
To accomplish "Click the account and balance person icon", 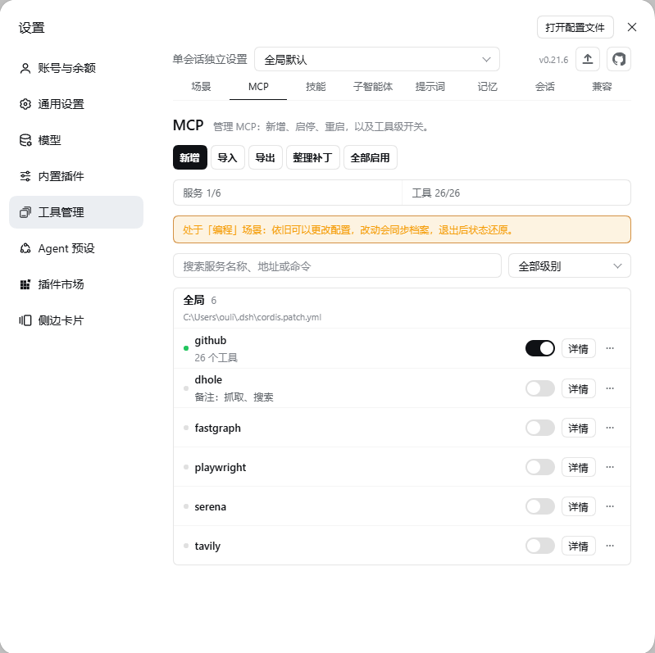I will tap(25, 68).
